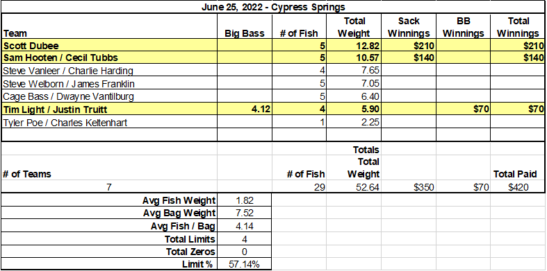Click the Total Weight value 12.82

(x=354, y=46)
